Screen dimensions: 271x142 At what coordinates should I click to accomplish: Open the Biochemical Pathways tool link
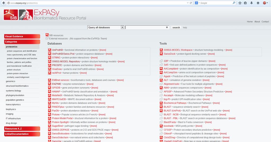[175, 103]
